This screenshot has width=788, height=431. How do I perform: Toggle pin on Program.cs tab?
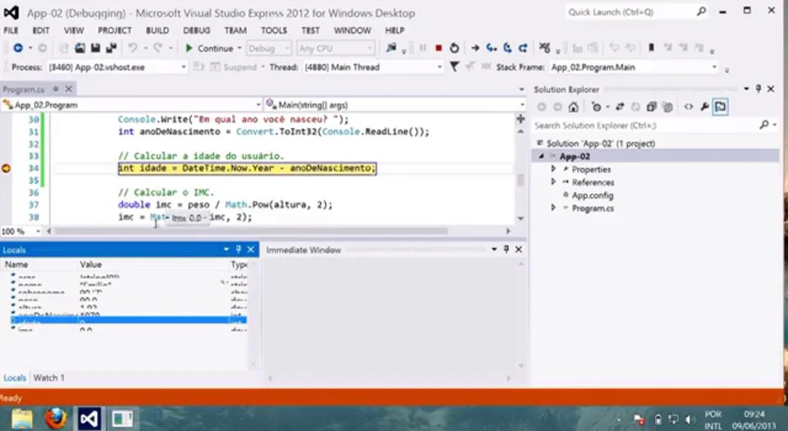[56, 89]
